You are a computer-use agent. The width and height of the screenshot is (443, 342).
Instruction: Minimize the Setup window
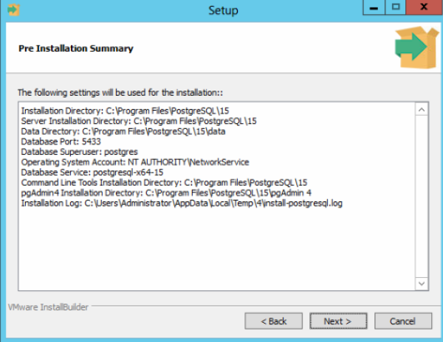pyautogui.click(x=374, y=7)
